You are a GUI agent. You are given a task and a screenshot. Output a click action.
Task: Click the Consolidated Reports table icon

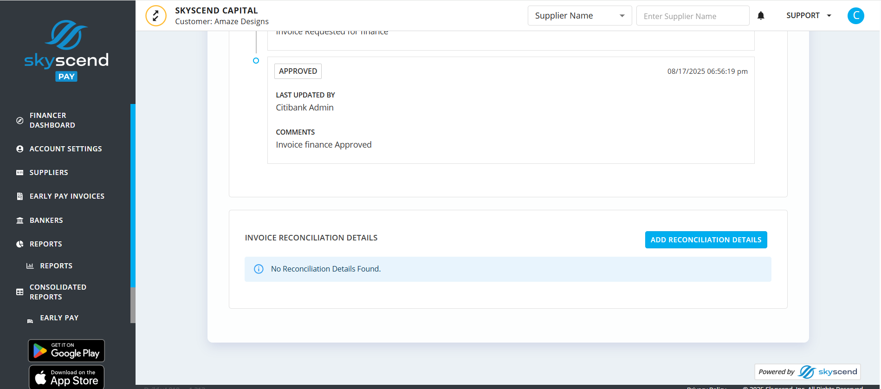(19, 292)
